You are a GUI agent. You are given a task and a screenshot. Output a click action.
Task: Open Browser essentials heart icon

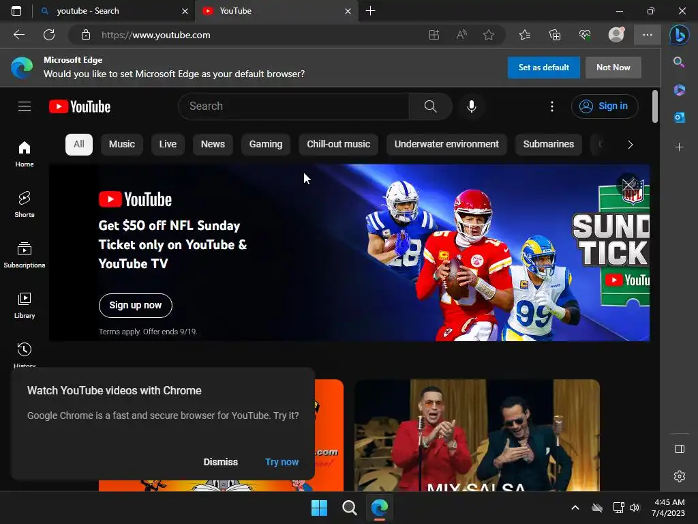click(585, 35)
